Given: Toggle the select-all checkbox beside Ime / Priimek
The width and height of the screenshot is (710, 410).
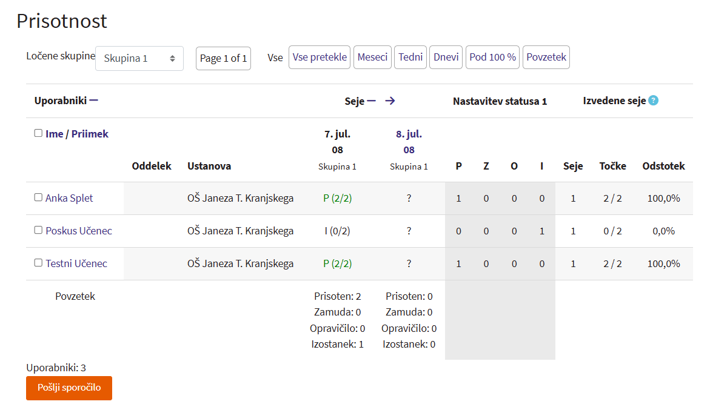Looking at the screenshot, I should (38, 133).
